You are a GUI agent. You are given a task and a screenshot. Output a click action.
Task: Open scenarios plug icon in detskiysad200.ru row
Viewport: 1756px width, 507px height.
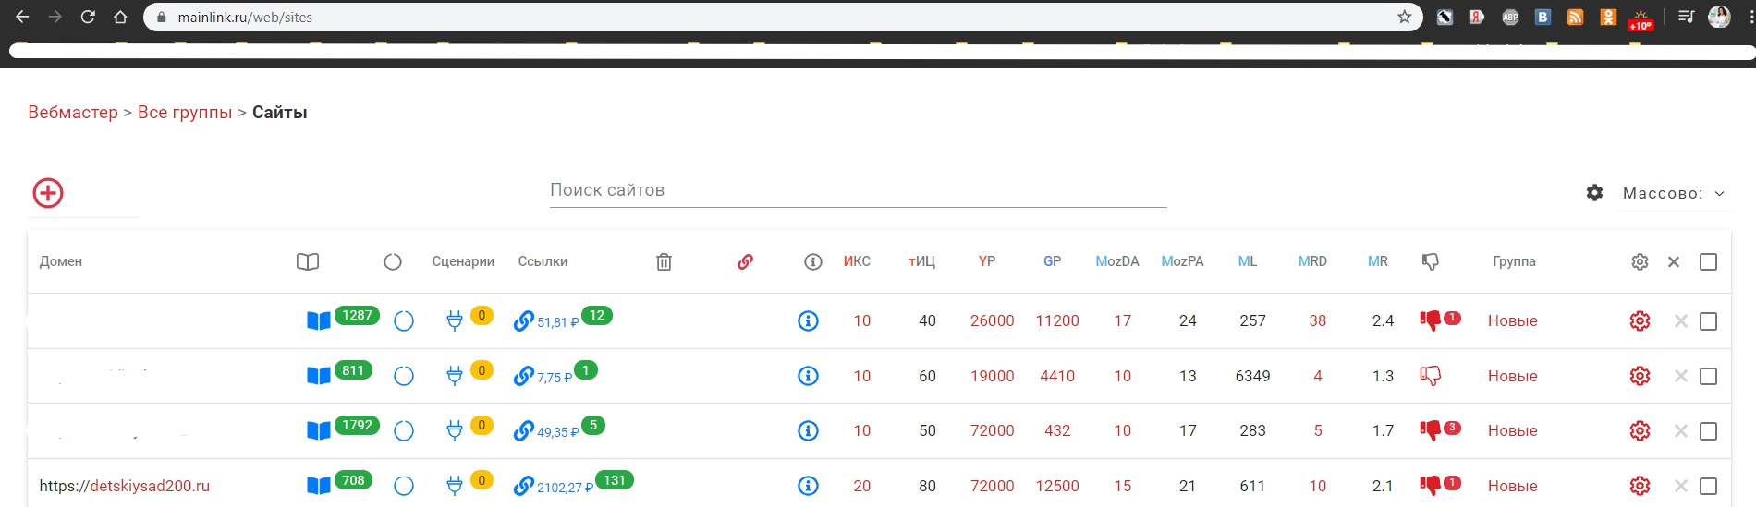(x=454, y=486)
